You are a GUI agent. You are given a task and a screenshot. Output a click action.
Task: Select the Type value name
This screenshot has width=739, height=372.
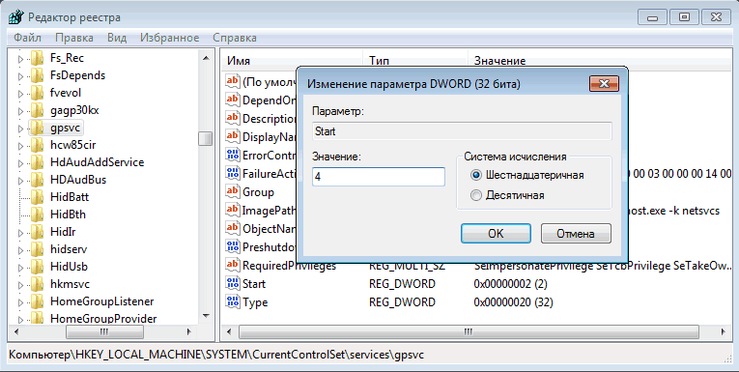point(255,302)
